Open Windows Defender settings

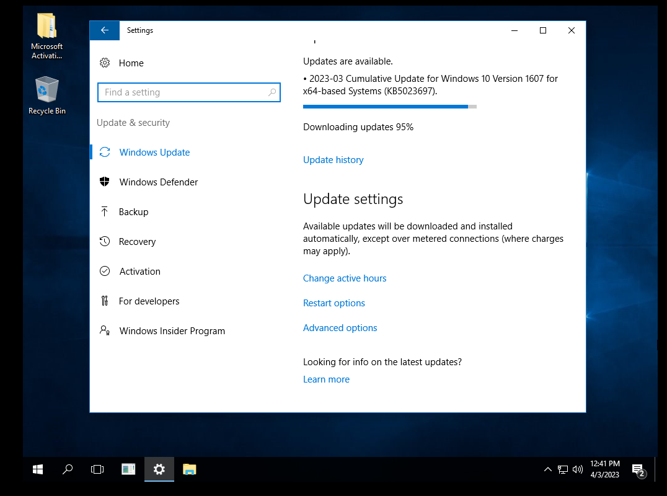point(158,182)
